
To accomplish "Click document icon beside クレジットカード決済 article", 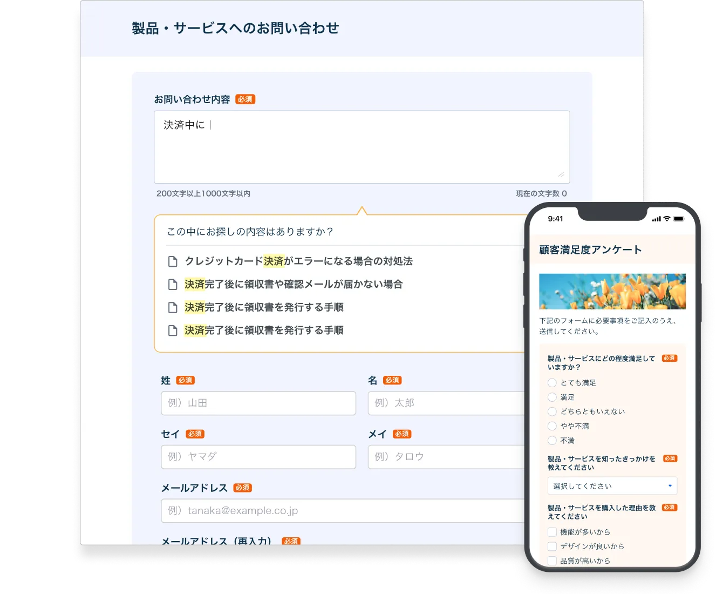I will 173,262.
